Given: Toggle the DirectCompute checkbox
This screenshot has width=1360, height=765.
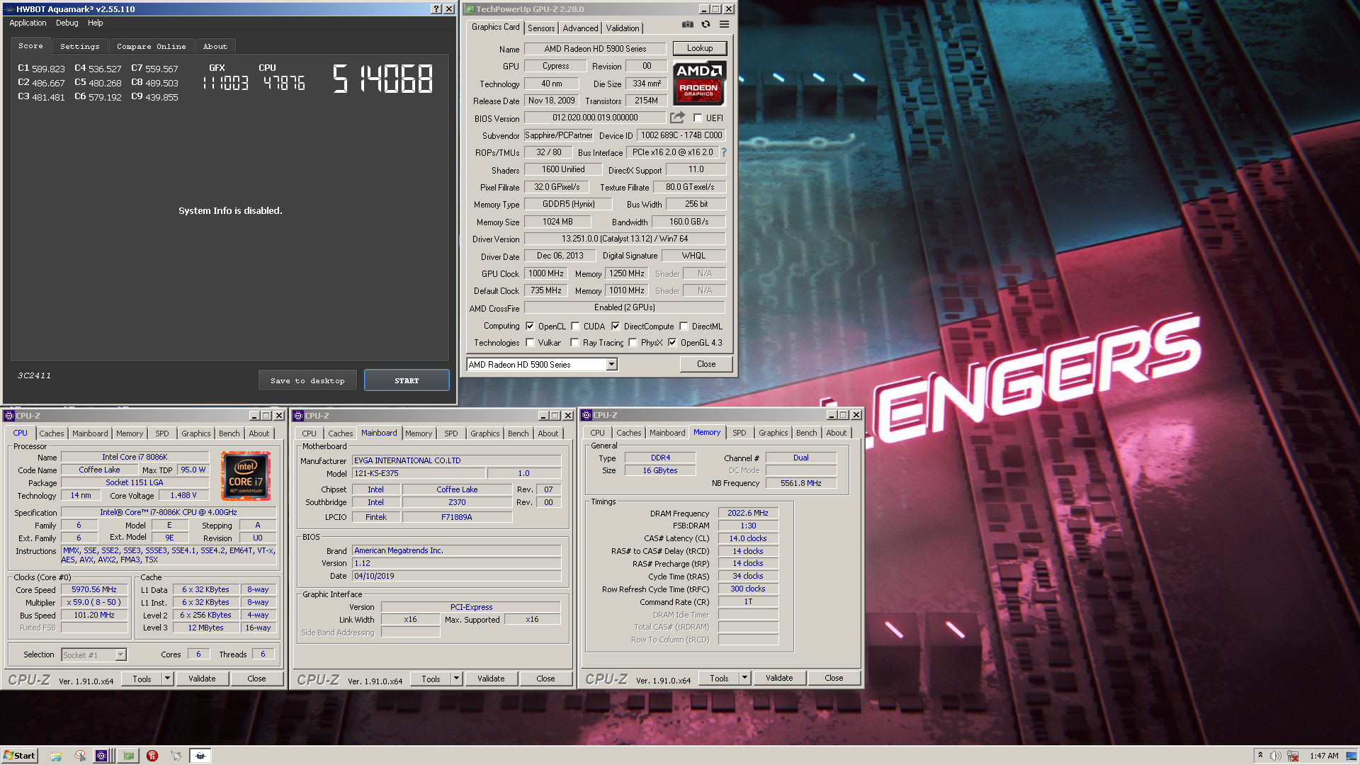Looking at the screenshot, I should coord(616,327).
